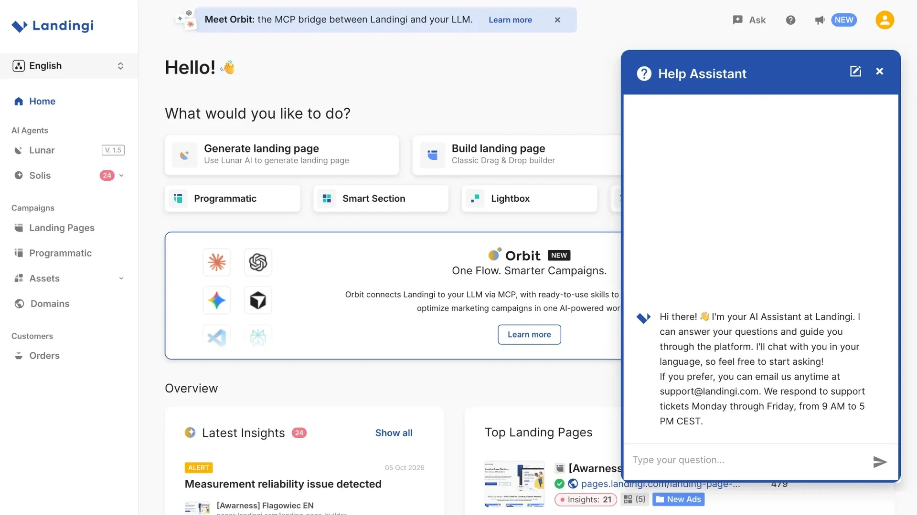Open Solis in sidebar
Image resolution: width=917 pixels, height=515 pixels.
point(40,175)
